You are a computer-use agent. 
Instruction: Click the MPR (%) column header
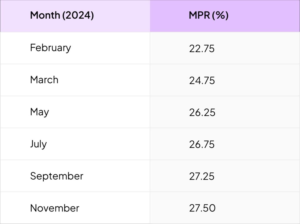pos(209,15)
